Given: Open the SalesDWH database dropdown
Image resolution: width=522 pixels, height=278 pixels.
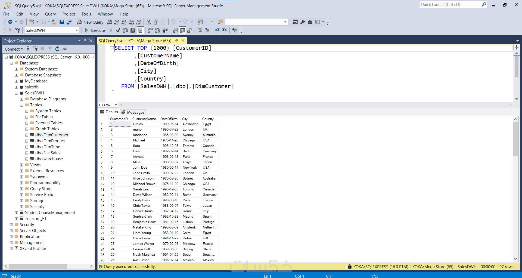Looking at the screenshot, I should [x=77, y=30].
